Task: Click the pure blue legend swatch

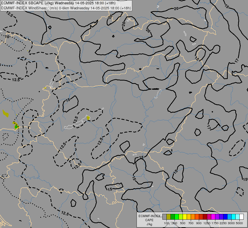Action: (225, 217)
